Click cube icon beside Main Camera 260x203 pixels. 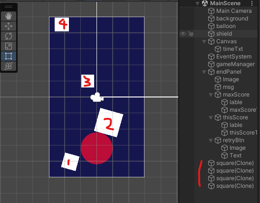point(211,11)
